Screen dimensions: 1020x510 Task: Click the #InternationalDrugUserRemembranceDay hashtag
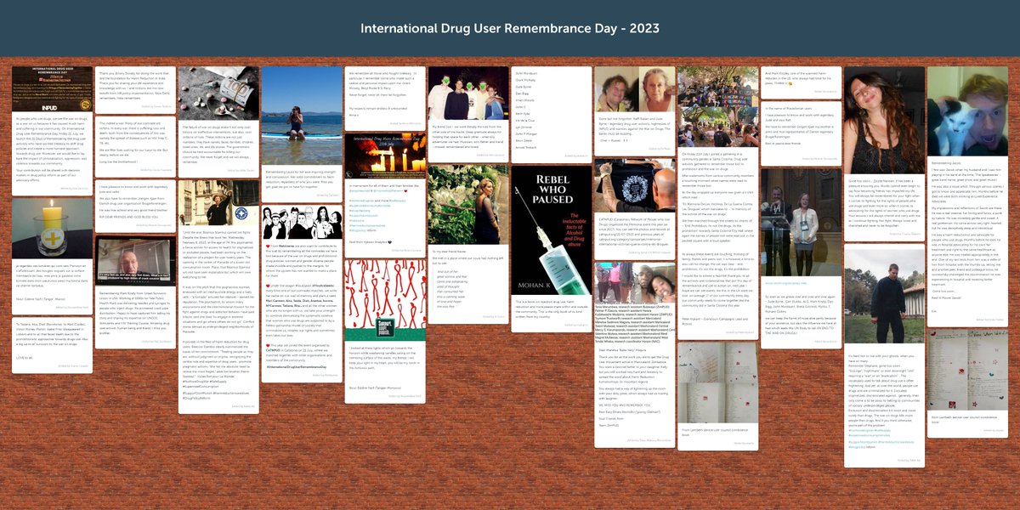click(x=297, y=366)
